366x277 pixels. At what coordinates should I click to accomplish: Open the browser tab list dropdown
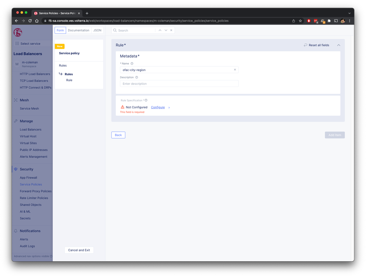point(350,13)
